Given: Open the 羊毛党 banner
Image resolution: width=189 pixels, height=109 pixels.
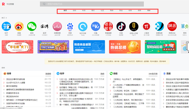Looking at the screenshot, I should [x=18, y=47].
